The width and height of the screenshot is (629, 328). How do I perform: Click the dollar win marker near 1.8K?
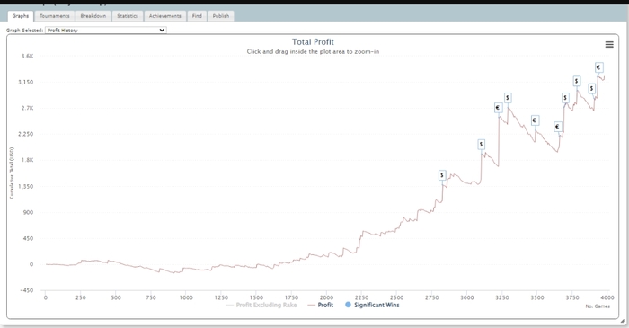pyautogui.click(x=482, y=145)
